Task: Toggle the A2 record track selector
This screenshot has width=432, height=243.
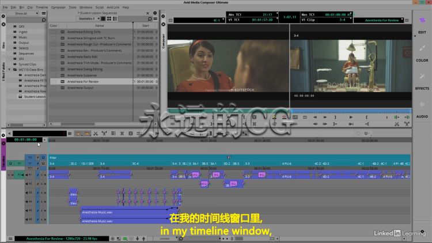Action: tap(30, 184)
